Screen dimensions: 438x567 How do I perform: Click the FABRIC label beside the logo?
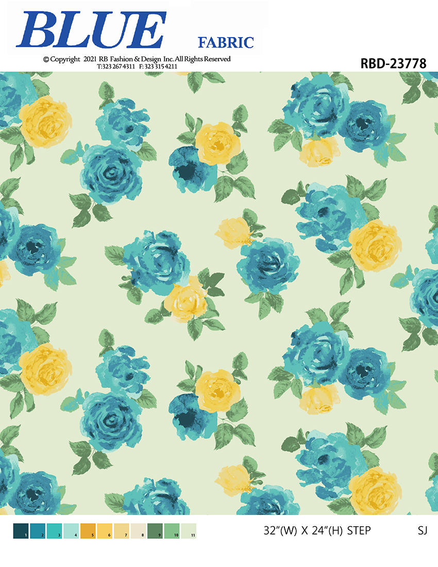tap(226, 43)
